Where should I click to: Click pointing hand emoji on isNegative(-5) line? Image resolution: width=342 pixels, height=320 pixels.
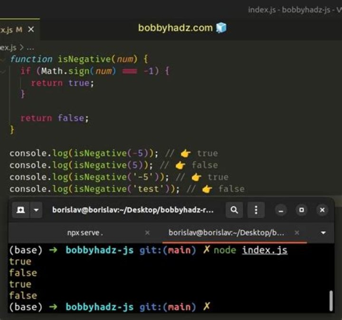coord(185,153)
